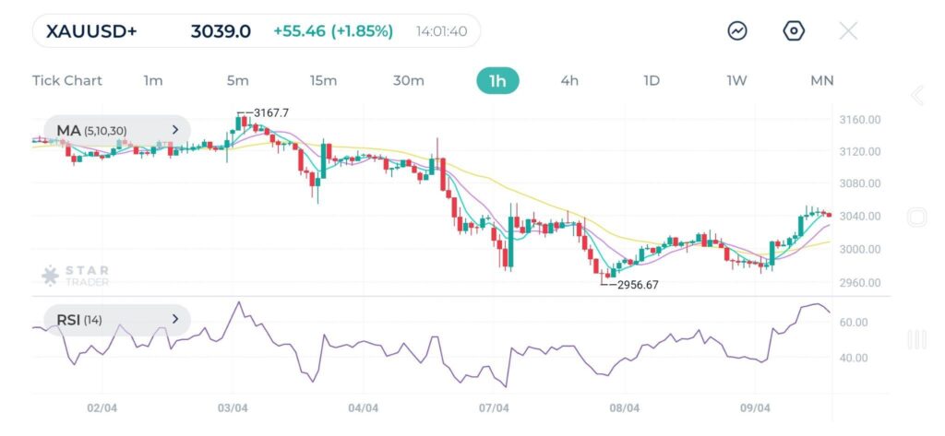Select the 4h timeframe

coord(569,80)
